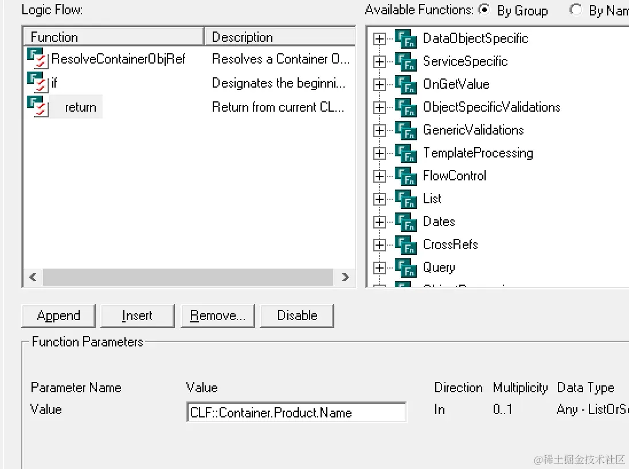This screenshot has height=469, width=629.
Task: Expand the OnGetValue function group
Action: 379,85
